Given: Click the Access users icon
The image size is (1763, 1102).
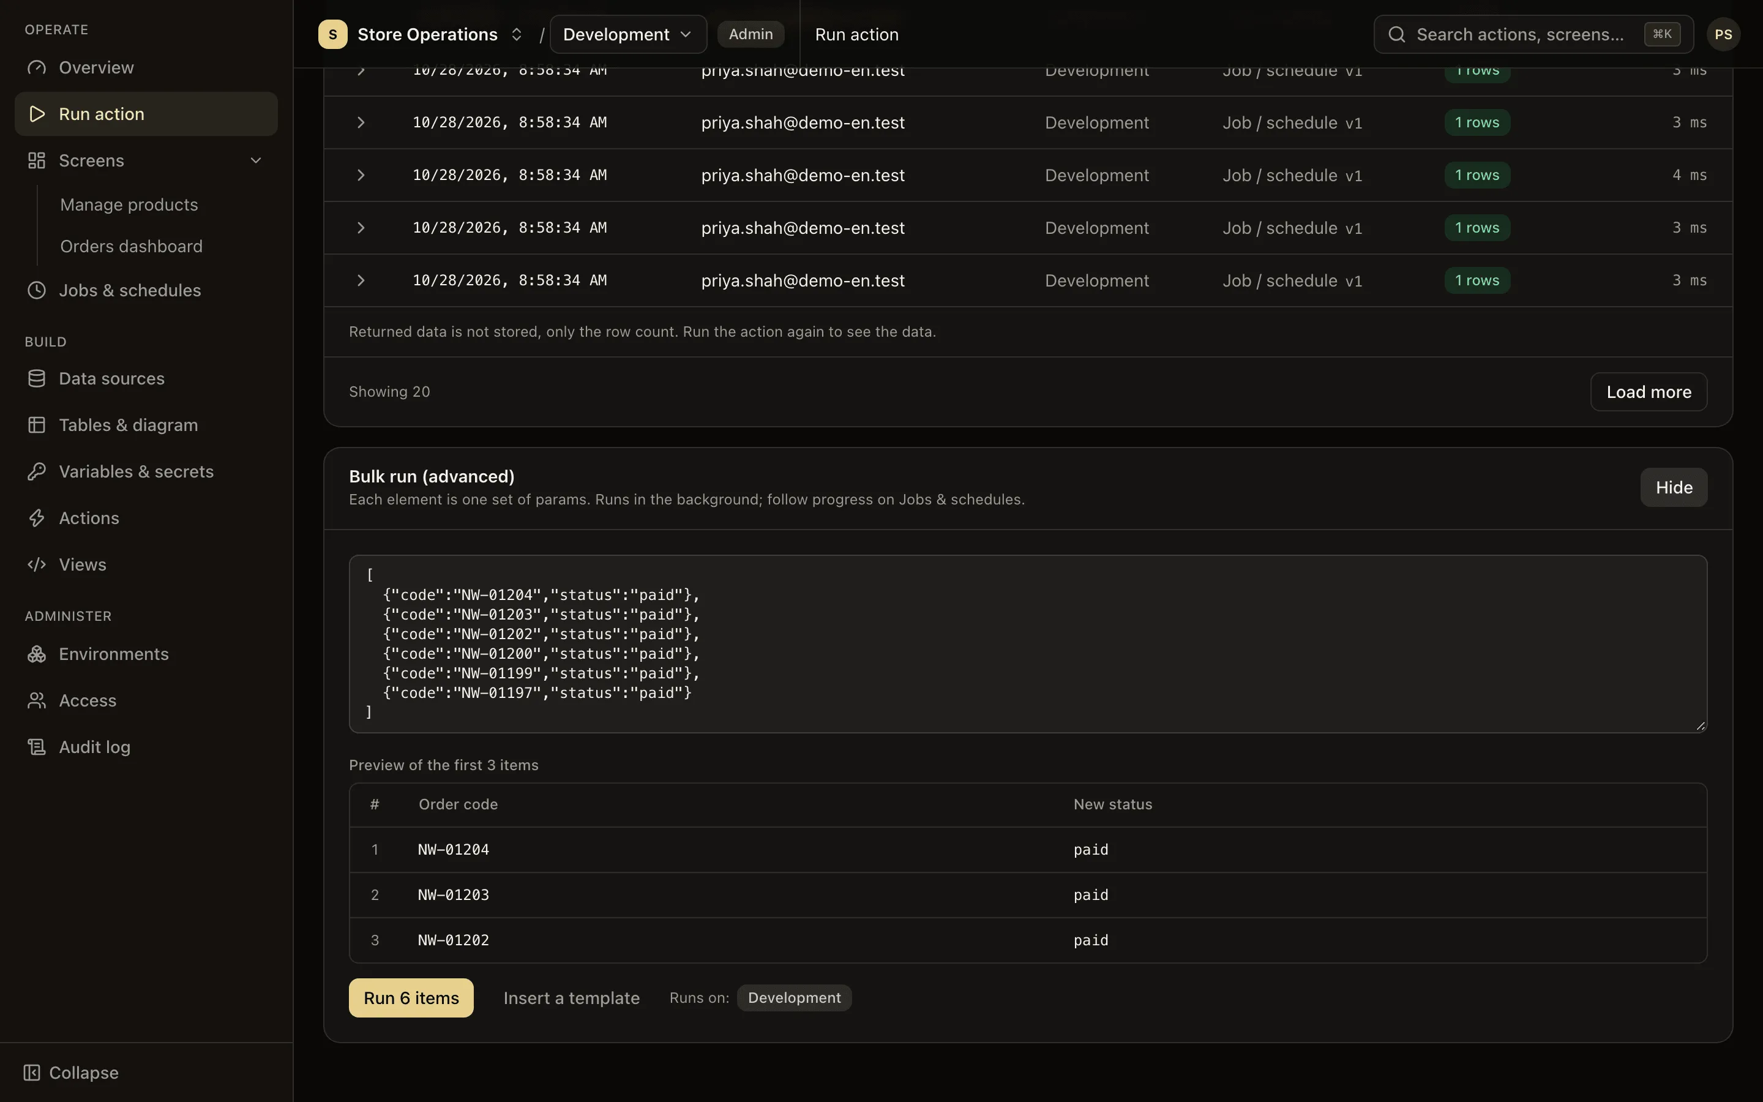Looking at the screenshot, I should click(37, 700).
